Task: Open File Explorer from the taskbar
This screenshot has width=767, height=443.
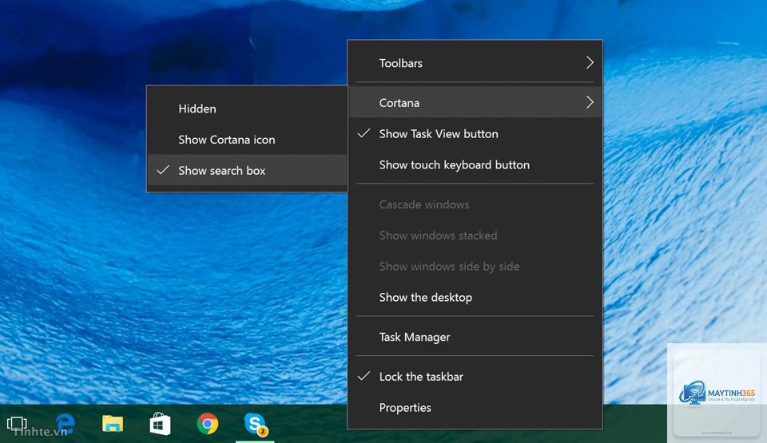Action: (113, 423)
